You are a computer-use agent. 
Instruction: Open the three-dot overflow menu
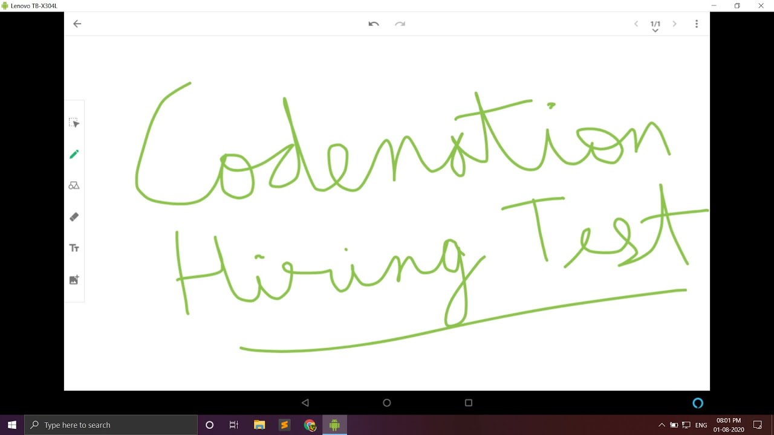[697, 24]
